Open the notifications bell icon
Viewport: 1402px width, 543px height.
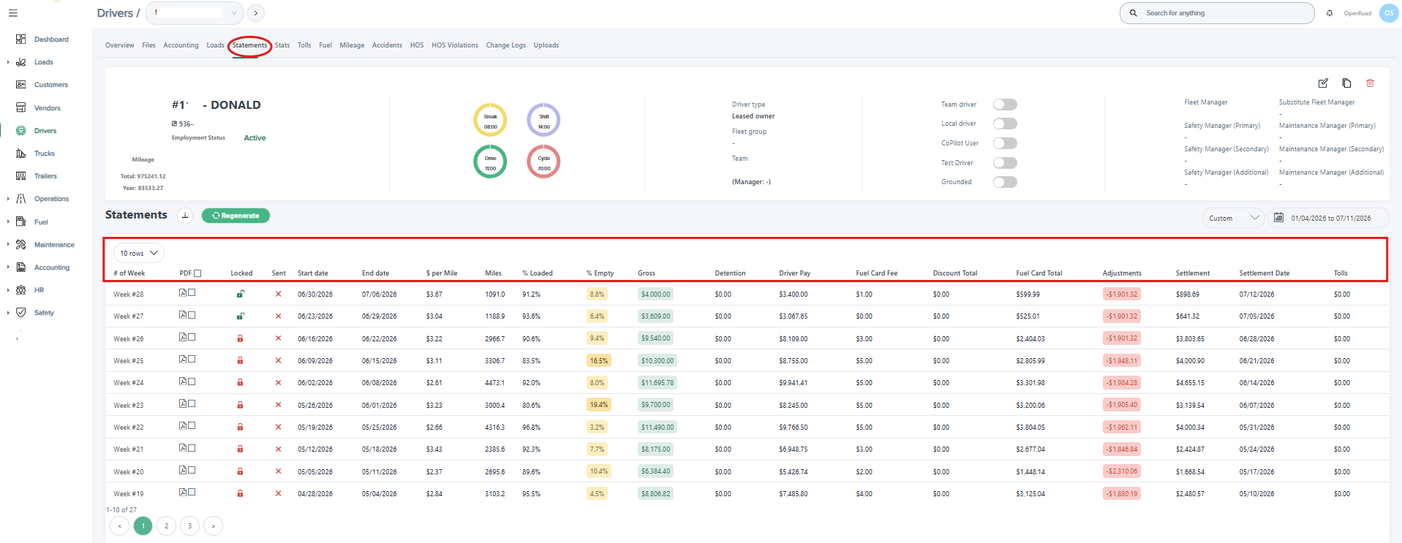point(1330,13)
